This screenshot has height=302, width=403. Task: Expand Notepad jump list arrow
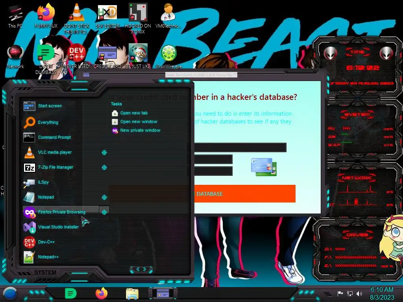coord(104,197)
